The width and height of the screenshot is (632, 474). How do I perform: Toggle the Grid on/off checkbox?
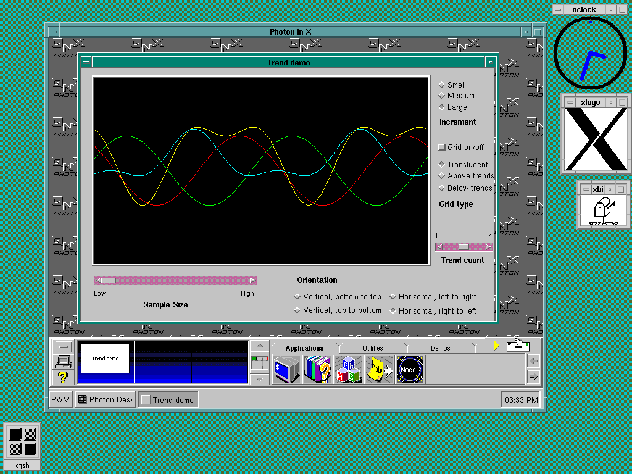[x=442, y=148]
